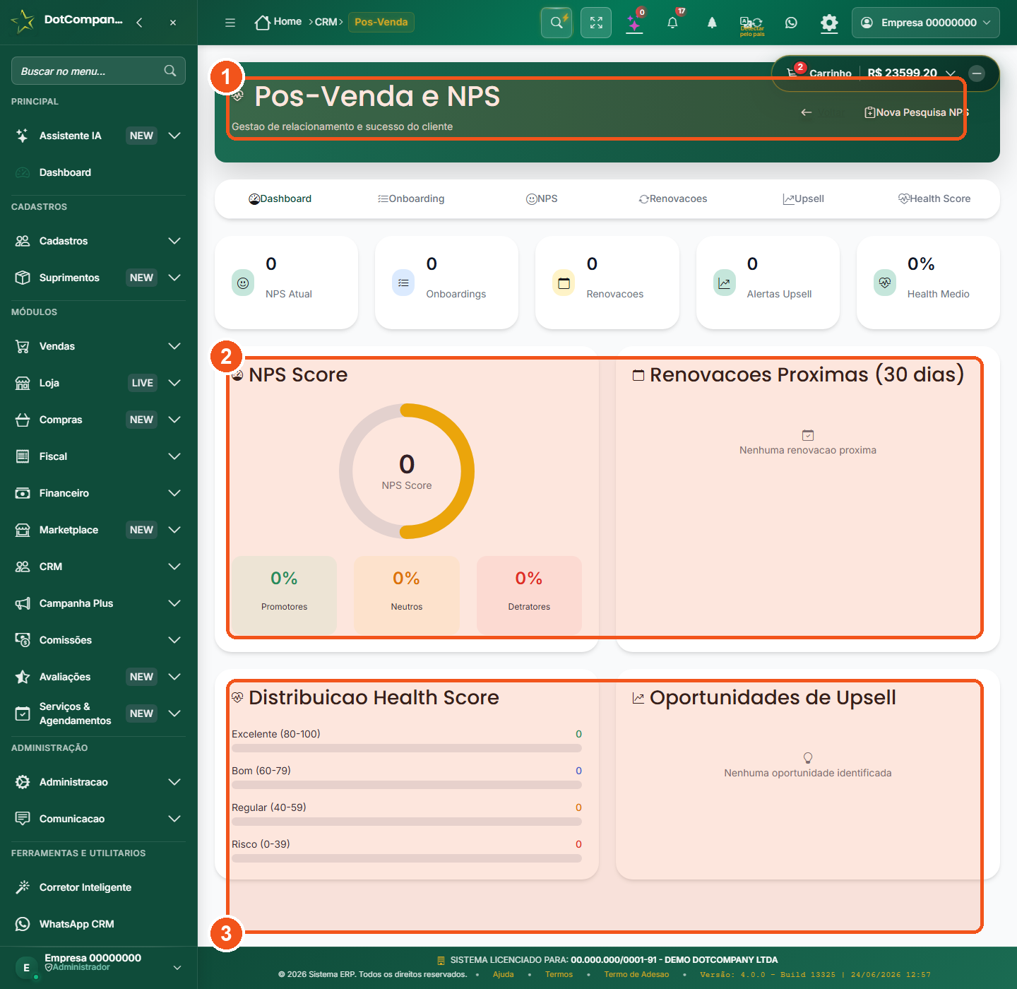Switch to the Renovacoes tab

(x=673, y=199)
